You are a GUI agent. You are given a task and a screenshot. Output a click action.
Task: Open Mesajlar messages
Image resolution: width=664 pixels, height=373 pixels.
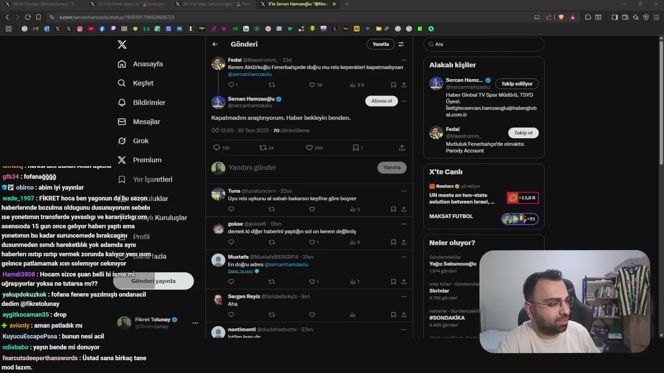[139, 122]
